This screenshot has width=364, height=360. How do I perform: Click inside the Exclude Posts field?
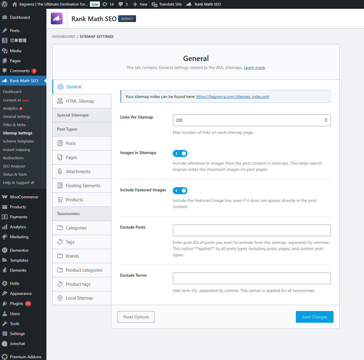tap(251, 230)
